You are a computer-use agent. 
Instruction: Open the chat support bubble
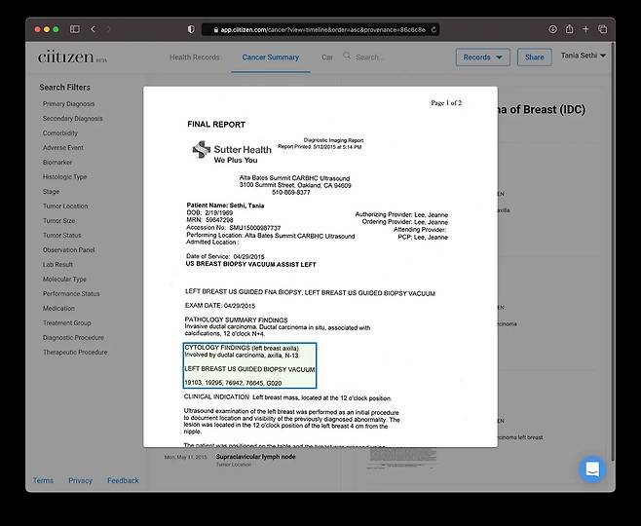coord(592,470)
